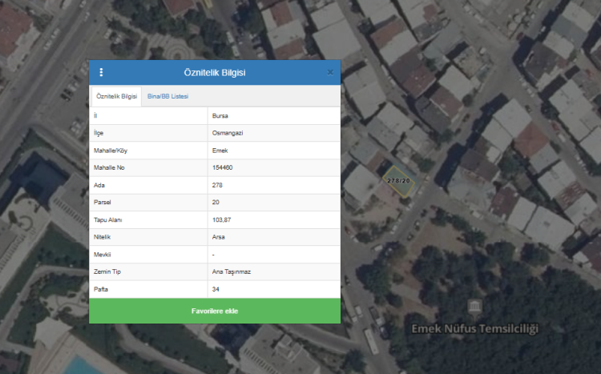Image resolution: width=601 pixels, height=374 pixels.
Task: Click the Parsel value 20
Action: (x=216, y=203)
